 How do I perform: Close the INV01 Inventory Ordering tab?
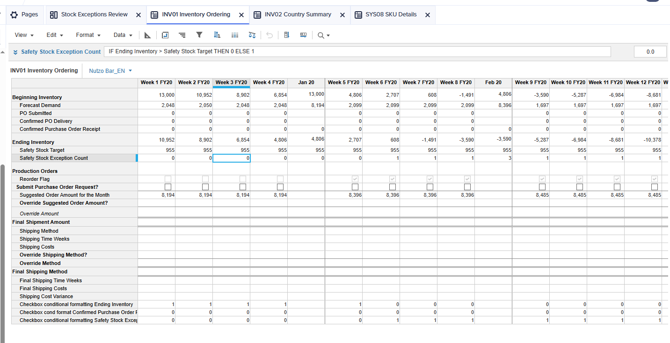tap(241, 15)
